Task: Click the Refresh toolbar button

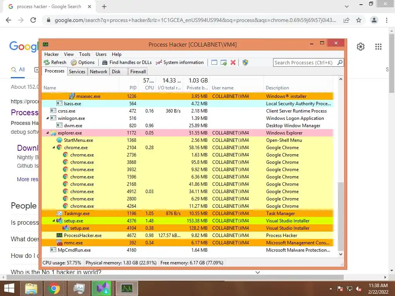Action: (55, 62)
